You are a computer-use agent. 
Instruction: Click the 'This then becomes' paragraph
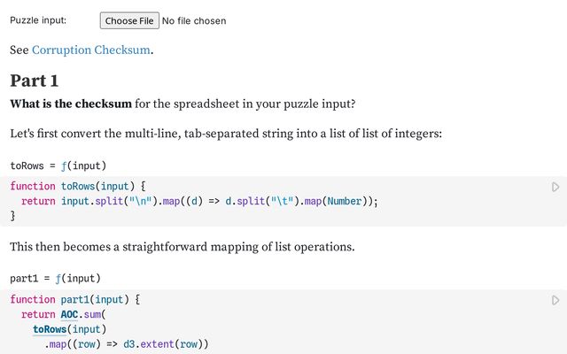pyautogui.click(x=182, y=247)
